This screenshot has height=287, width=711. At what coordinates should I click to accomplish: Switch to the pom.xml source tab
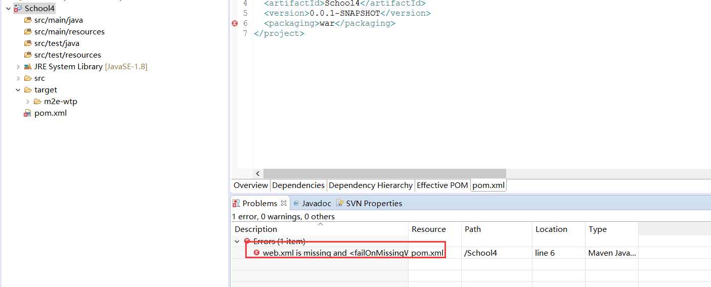[488, 185]
